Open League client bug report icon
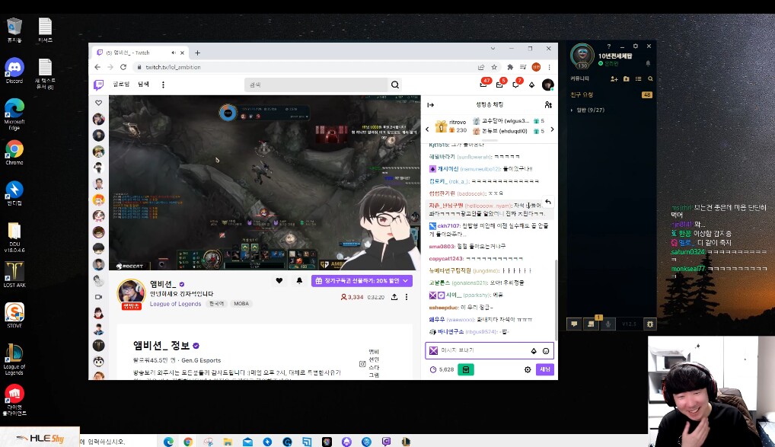This screenshot has width=775, height=447. (650, 324)
